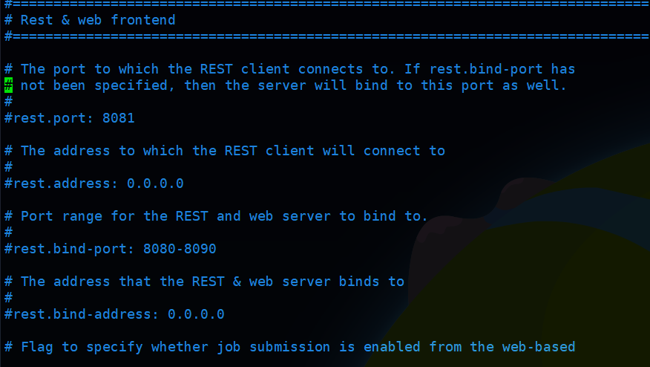Click the empty '#' line above rest.port
The width and height of the screenshot is (650, 367).
tap(9, 101)
